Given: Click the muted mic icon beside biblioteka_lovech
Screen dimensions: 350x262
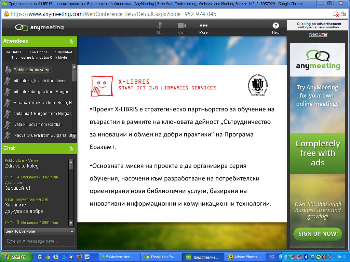Looking at the screenshot, I should point(8,81).
